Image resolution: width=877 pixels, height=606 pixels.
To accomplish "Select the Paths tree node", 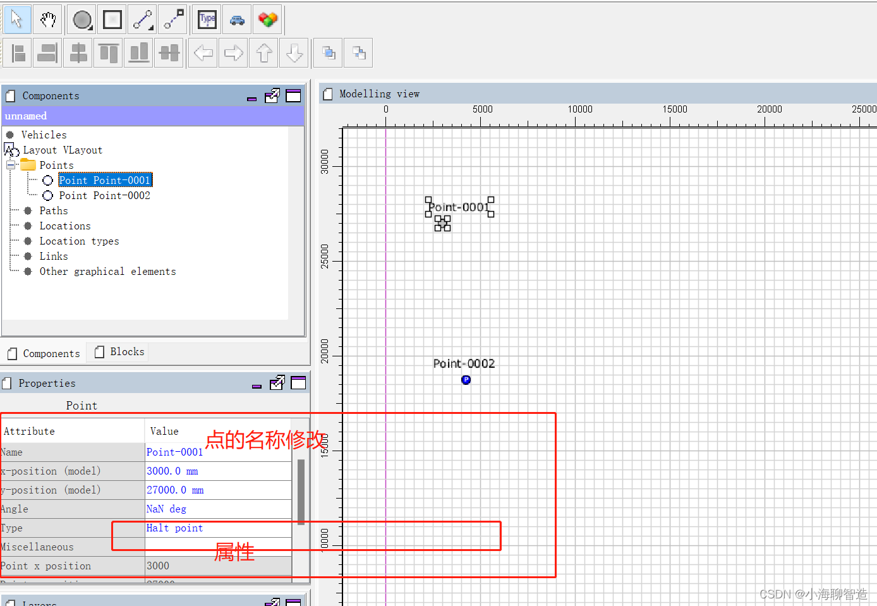I will (x=53, y=210).
